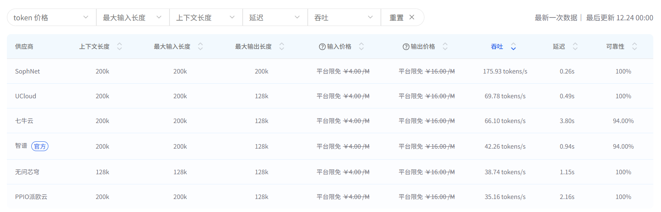Select the 智谱 provider name
This screenshot has height=212, width=661.
(x=21, y=146)
